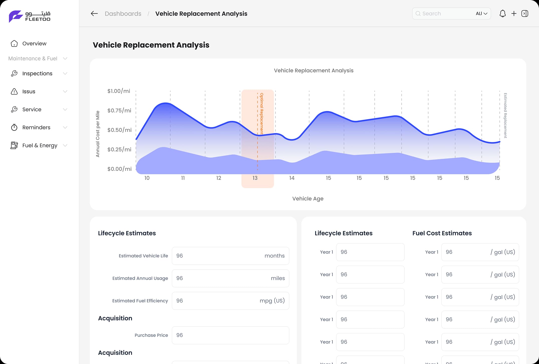Open the Service menu item
Viewport: 539px width, 364px height.
(x=32, y=110)
